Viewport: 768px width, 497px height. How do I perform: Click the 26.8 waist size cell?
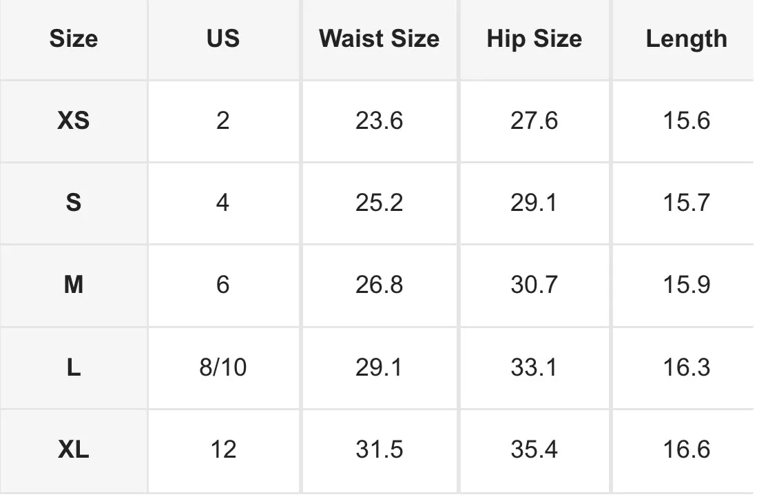click(379, 285)
